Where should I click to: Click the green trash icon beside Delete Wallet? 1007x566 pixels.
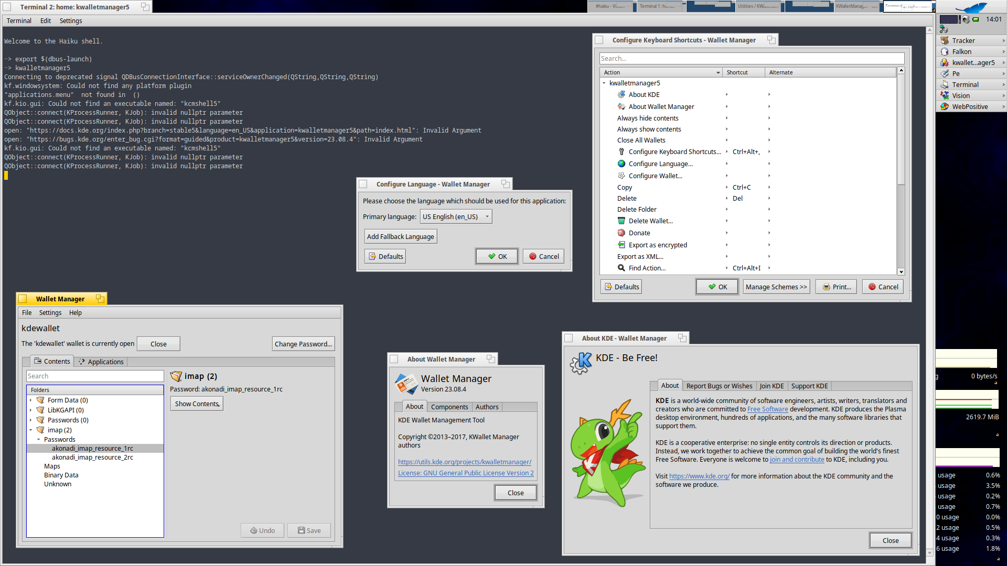point(622,221)
